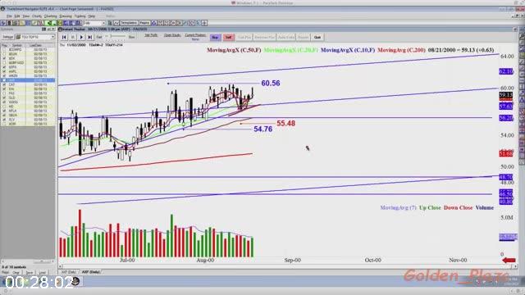Select the Down Close volume legend
This screenshot has height=295, width=525.
pyautogui.click(x=458, y=207)
